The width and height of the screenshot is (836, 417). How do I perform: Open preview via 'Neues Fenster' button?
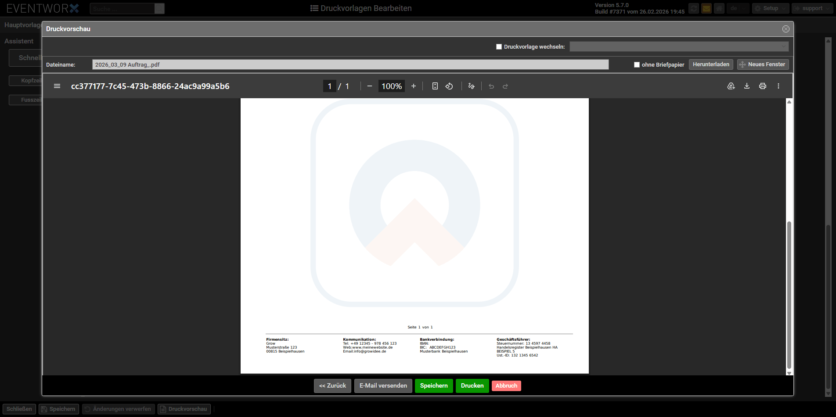click(x=763, y=64)
